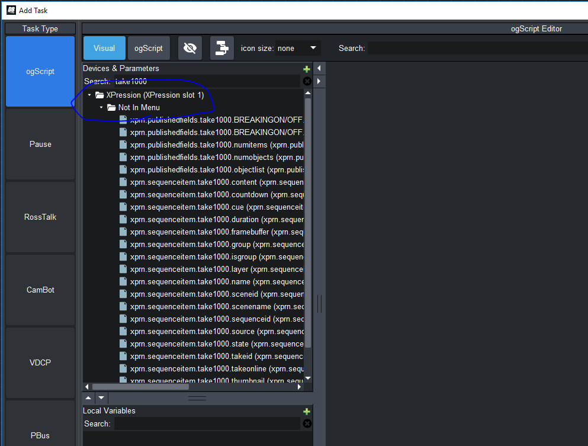Click the document icon beside take1000.cue
The height and width of the screenshot is (446, 588).
123,207
